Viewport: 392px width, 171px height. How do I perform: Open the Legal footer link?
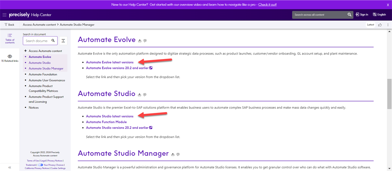[x=43, y=161]
